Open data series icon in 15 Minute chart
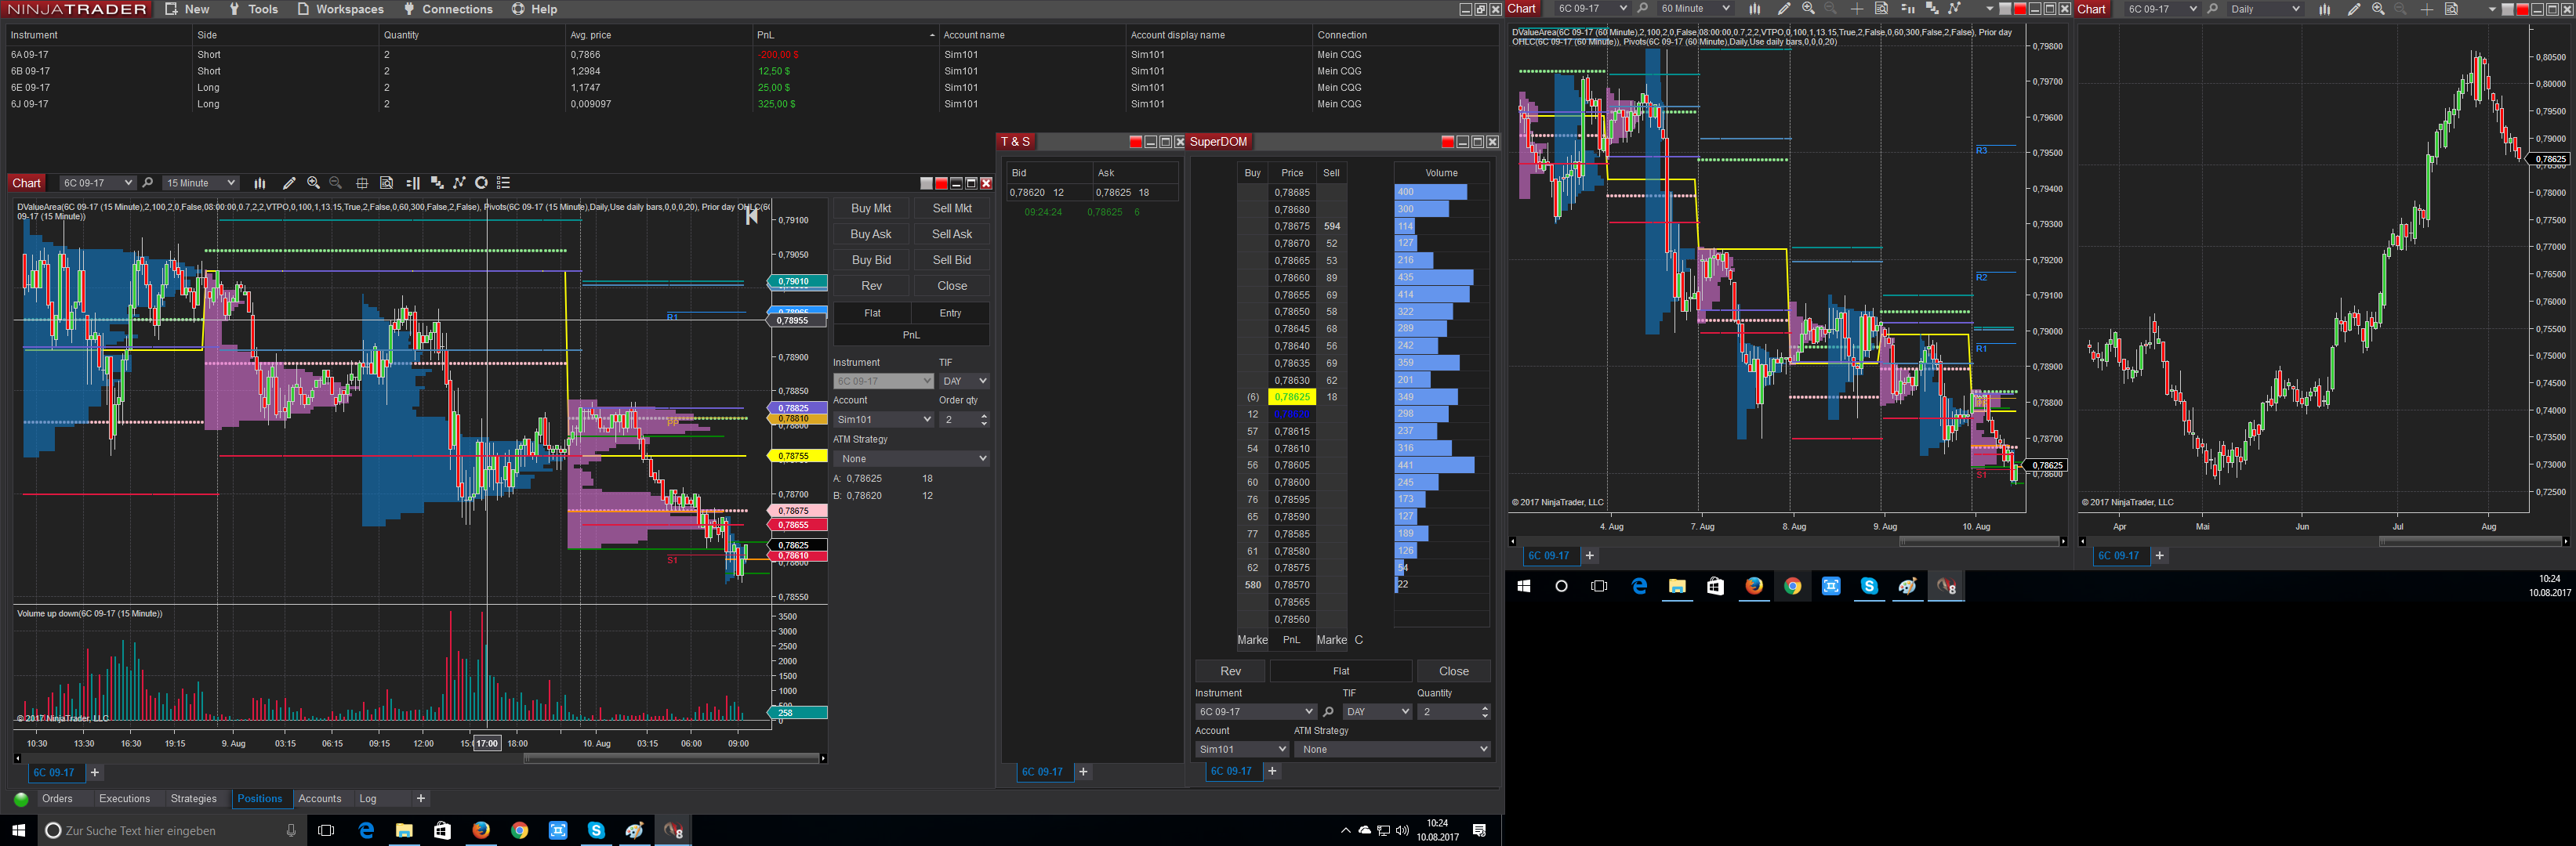2576x846 pixels. tap(437, 183)
